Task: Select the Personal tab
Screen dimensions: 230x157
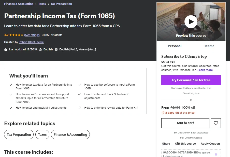Action: pyautogui.click(x=175, y=46)
